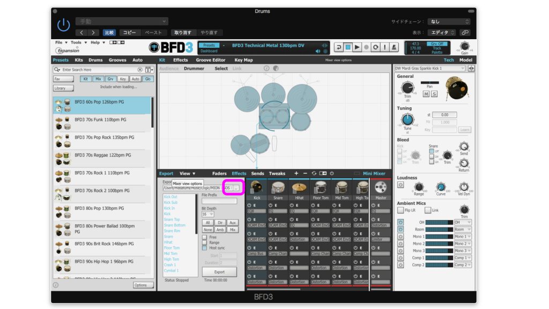Click the plus icon in mixer toolbar
Screen dimensions: 549x309
tap(296, 173)
